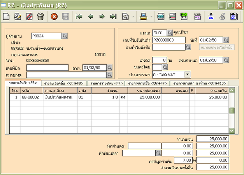Open the Note icon in toolbar
This screenshot has width=244, height=175.
[x=161, y=17]
